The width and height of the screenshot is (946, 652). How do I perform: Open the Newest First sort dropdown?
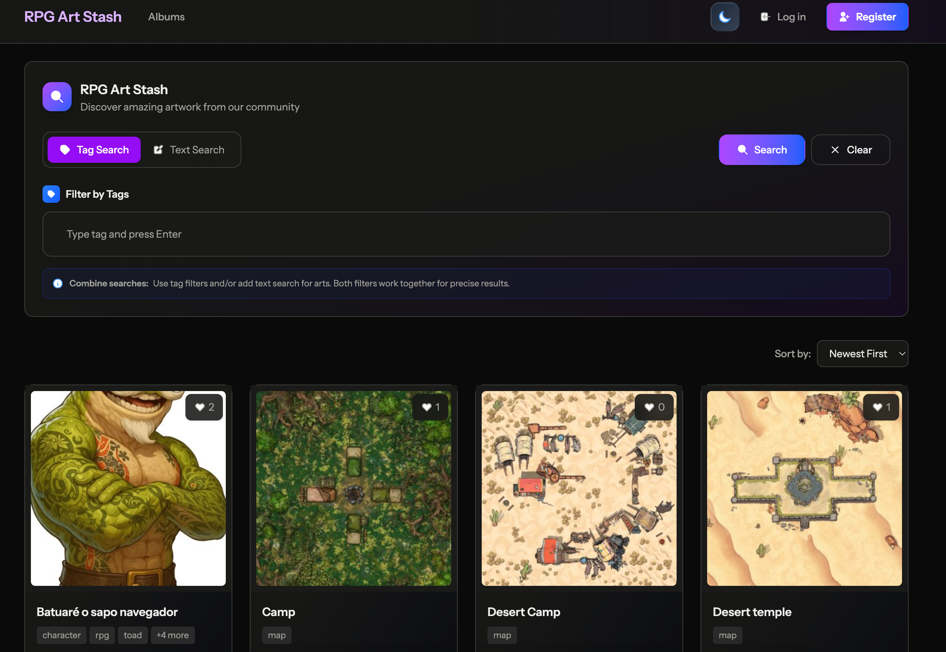[862, 354]
